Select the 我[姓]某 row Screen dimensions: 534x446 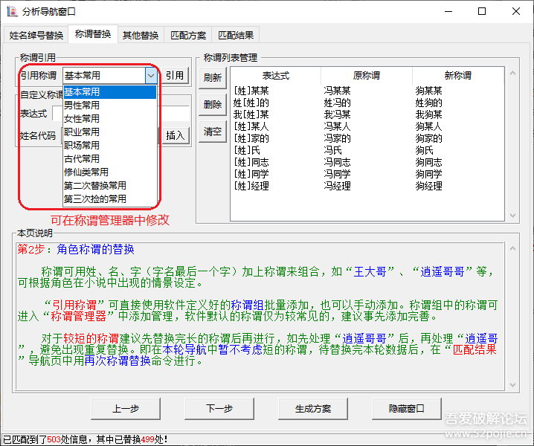367,114
